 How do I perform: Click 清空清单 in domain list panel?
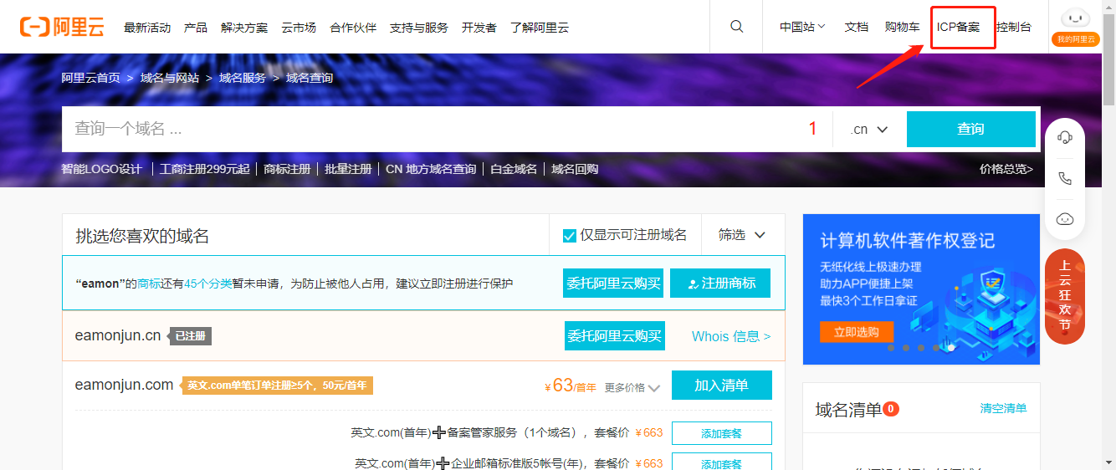(x=1004, y=408)
